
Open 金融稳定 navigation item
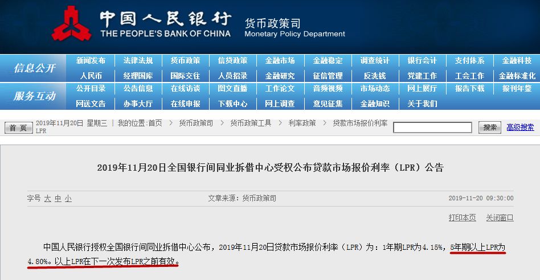coord(328,60)
